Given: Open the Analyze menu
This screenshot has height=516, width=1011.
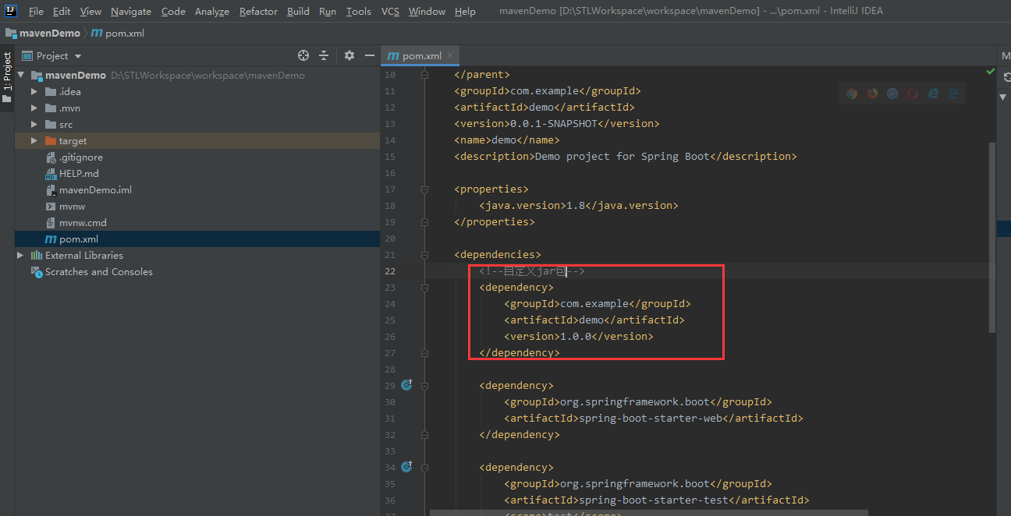Looking at the screenshot, I should (212, 11).
